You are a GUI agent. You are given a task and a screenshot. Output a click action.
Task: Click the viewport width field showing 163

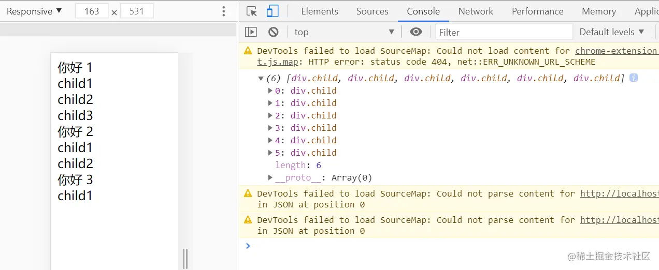click(92, 11)
